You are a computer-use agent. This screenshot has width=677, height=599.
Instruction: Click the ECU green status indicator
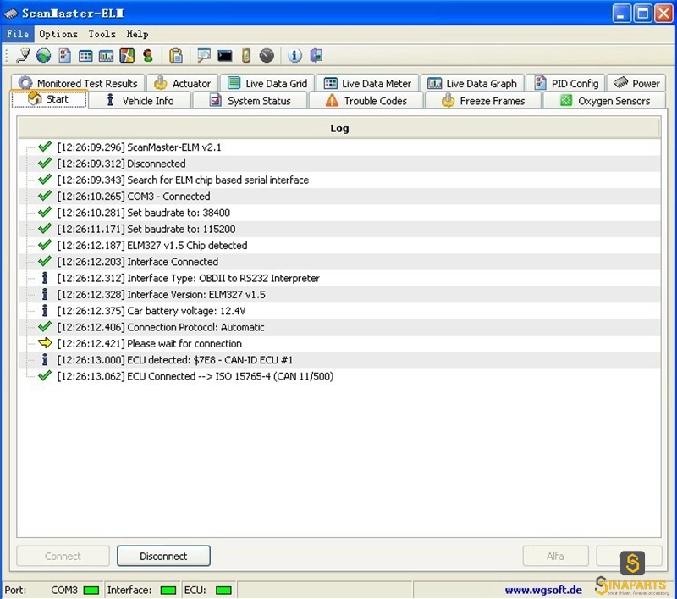(223, 591)
